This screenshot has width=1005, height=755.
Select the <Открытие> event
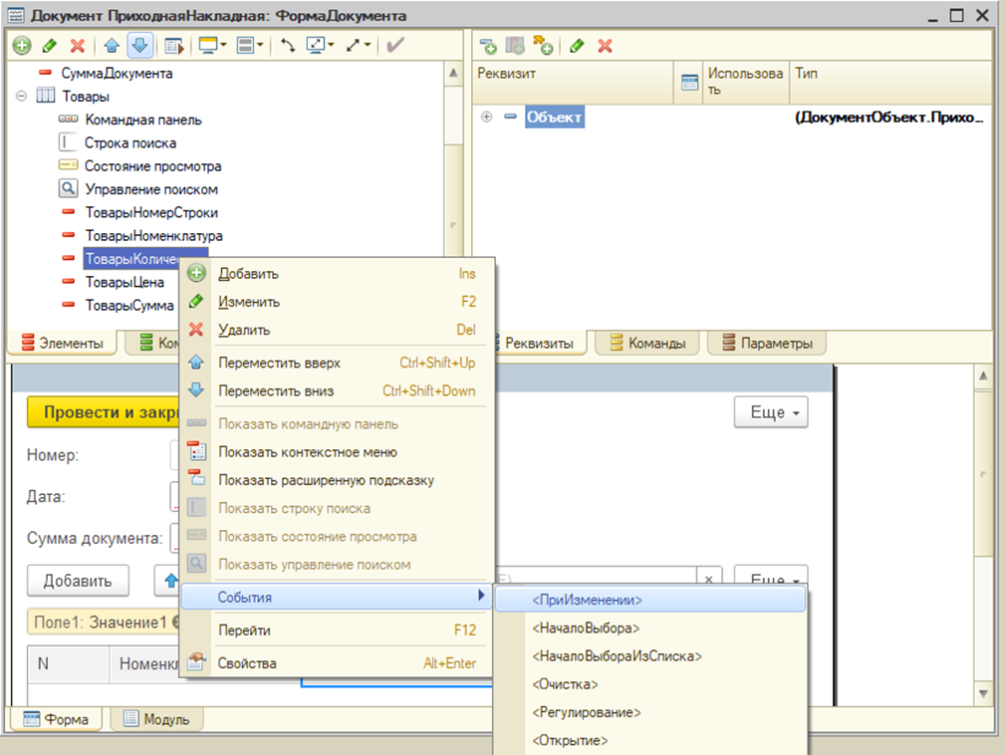(650, 741)
